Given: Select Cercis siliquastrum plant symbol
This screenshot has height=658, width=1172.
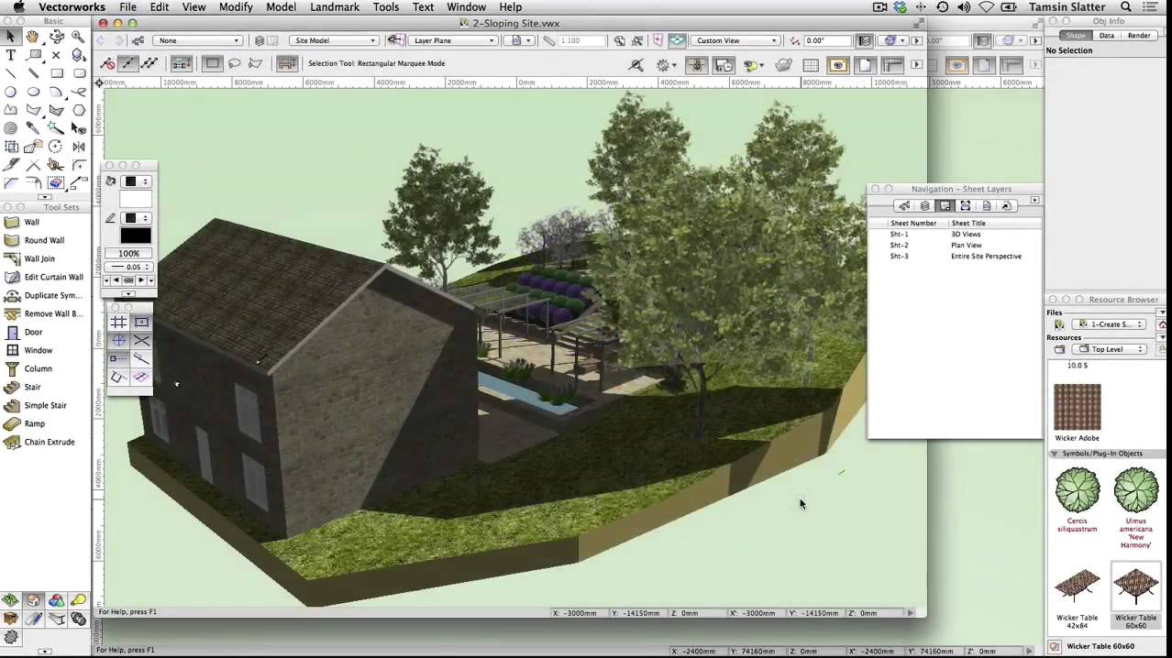Looking at the screenshot, I should (1077, 490).
